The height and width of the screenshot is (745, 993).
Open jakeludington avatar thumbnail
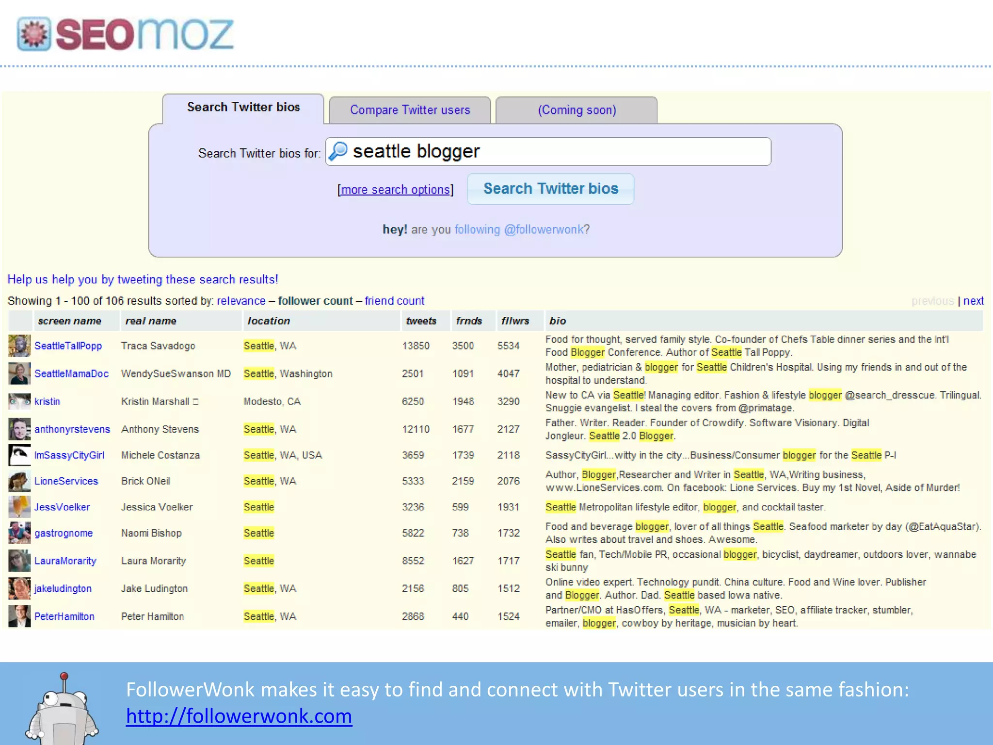point(19,588)
